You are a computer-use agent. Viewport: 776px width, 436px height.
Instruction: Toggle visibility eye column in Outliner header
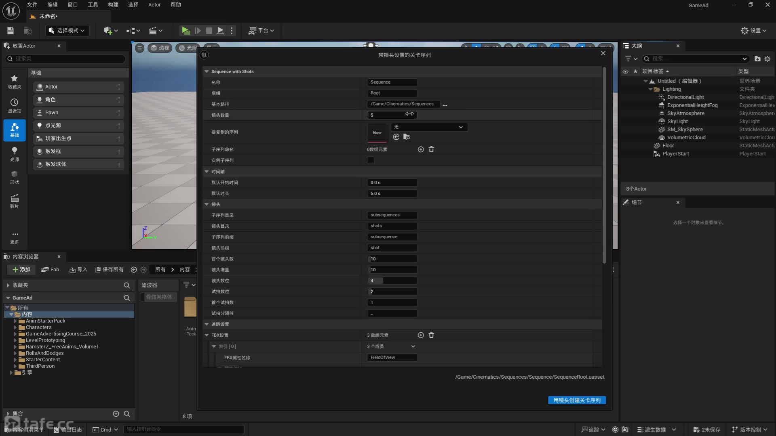click(x=625, y=71)
